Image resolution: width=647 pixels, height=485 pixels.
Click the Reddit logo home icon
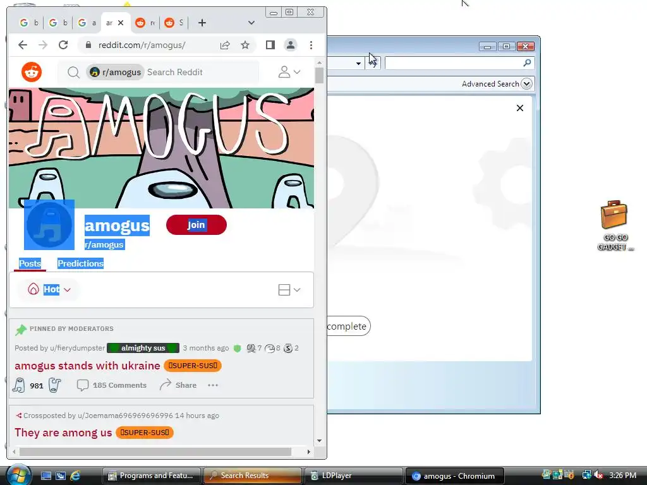[x=32, y=72]
